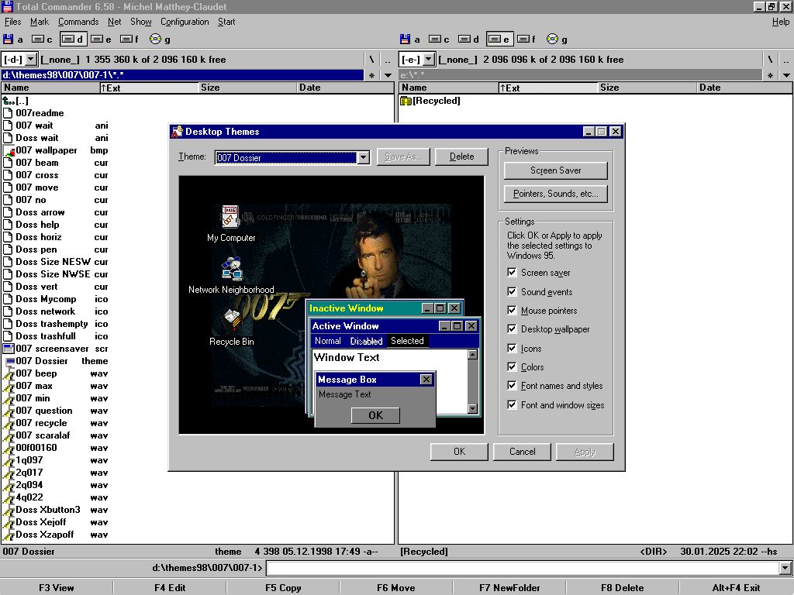Open the command line history dropdown
794x595 pixels.
click(785, 569)
